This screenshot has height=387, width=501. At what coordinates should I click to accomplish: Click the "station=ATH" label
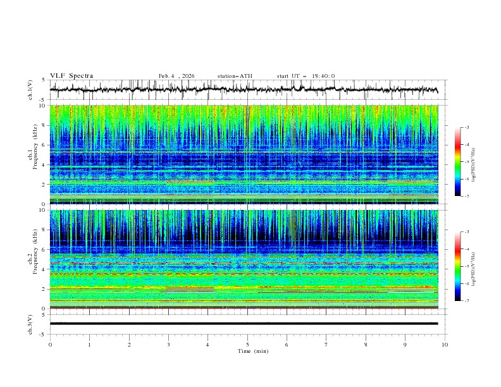pos(235,76)
